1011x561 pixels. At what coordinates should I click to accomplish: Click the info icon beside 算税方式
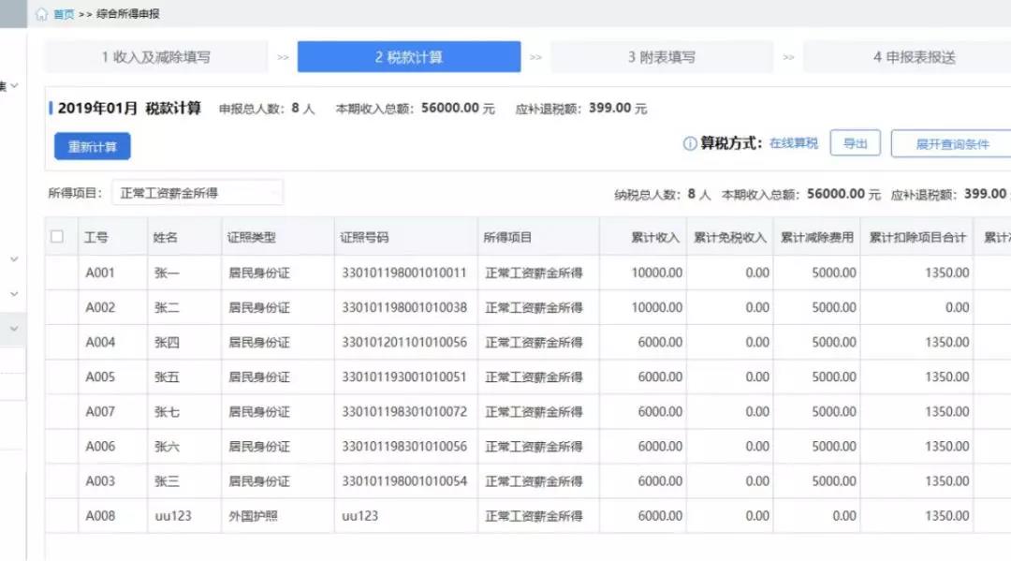[x=690, y=143]
